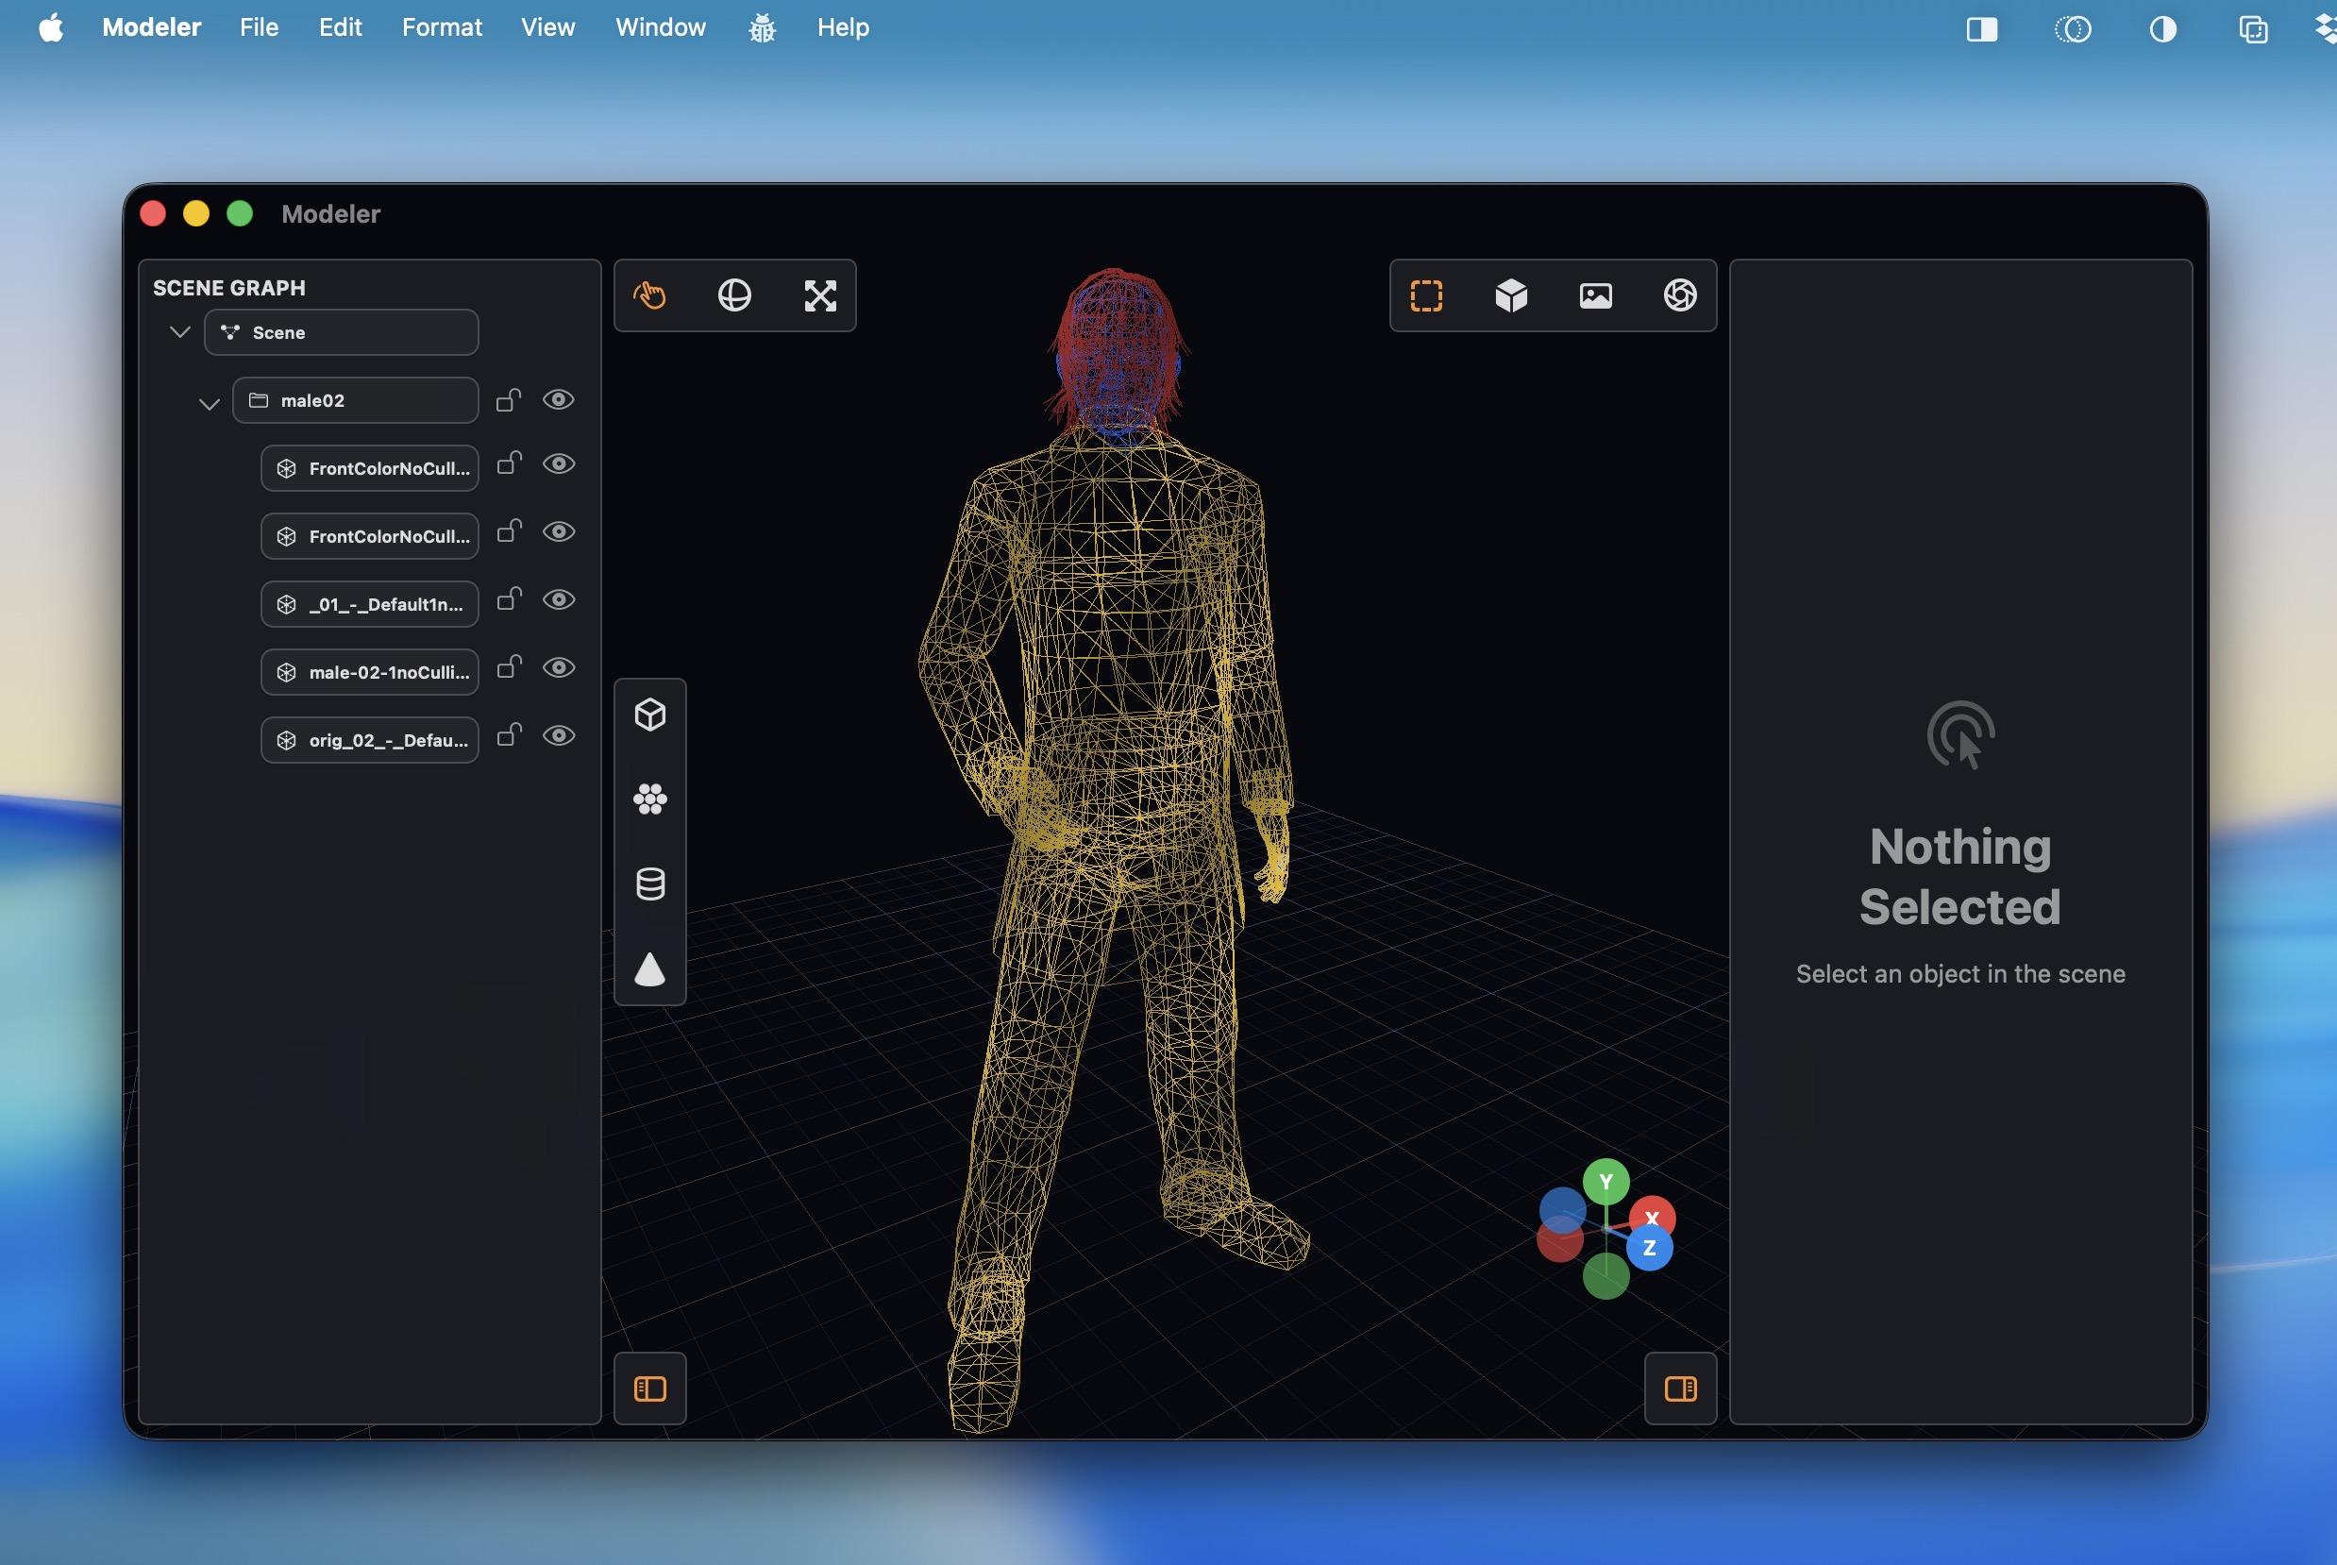
Task: Select the orbit globe tool
Action: point(734,295)
